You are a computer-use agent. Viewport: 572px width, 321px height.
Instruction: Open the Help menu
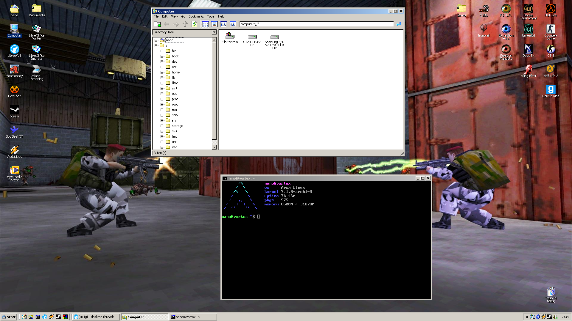coord(221,16)
